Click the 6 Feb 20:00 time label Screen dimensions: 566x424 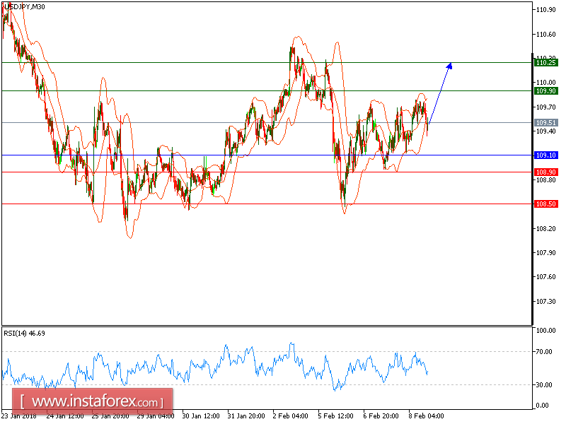pos(381,416)
